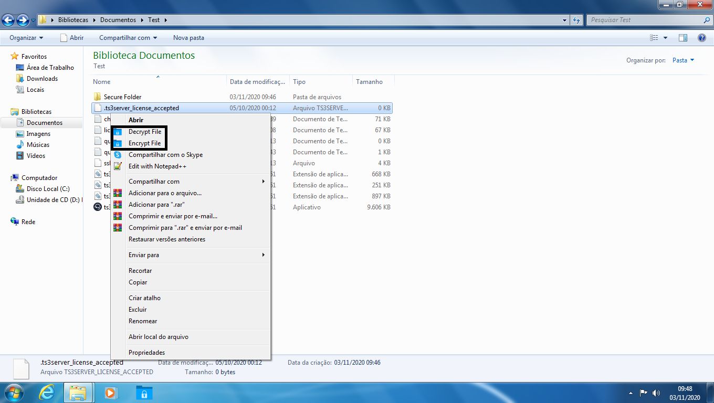Click the Windows Start button
Image resolution: width=714 pixels, height=403 pixels.
pos(13,393)
